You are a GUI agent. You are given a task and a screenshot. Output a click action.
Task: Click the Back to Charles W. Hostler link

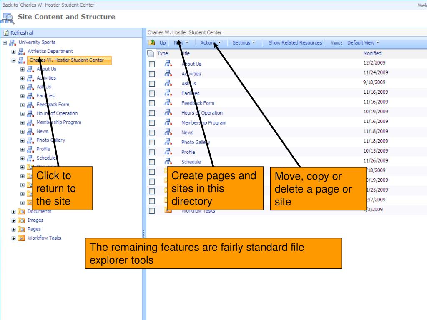coord(49,5)
